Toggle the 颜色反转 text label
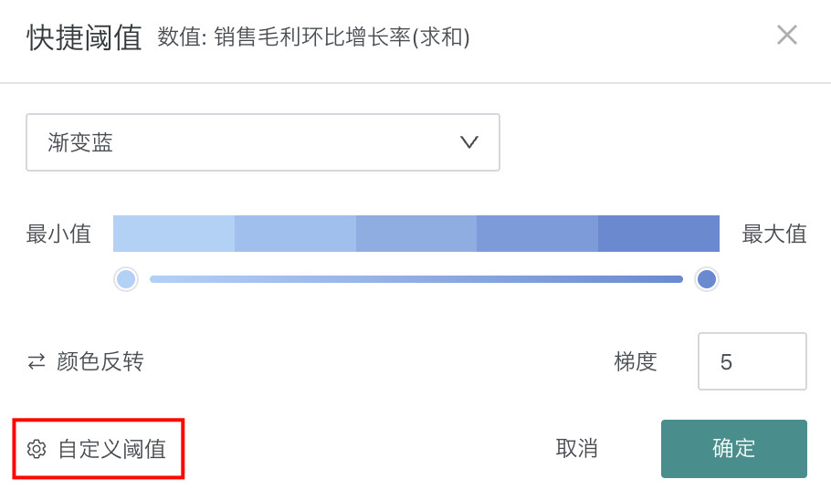This screenshot has height=500, width=831. [x=100, y=362]
